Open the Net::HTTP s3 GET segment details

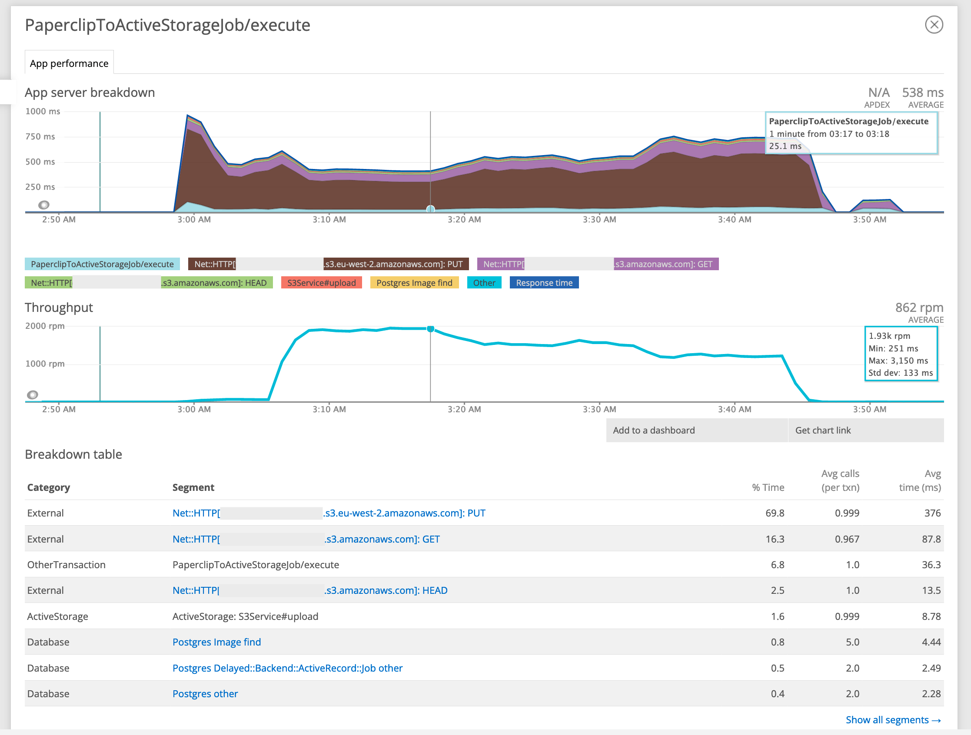click(x=306, y=539)
